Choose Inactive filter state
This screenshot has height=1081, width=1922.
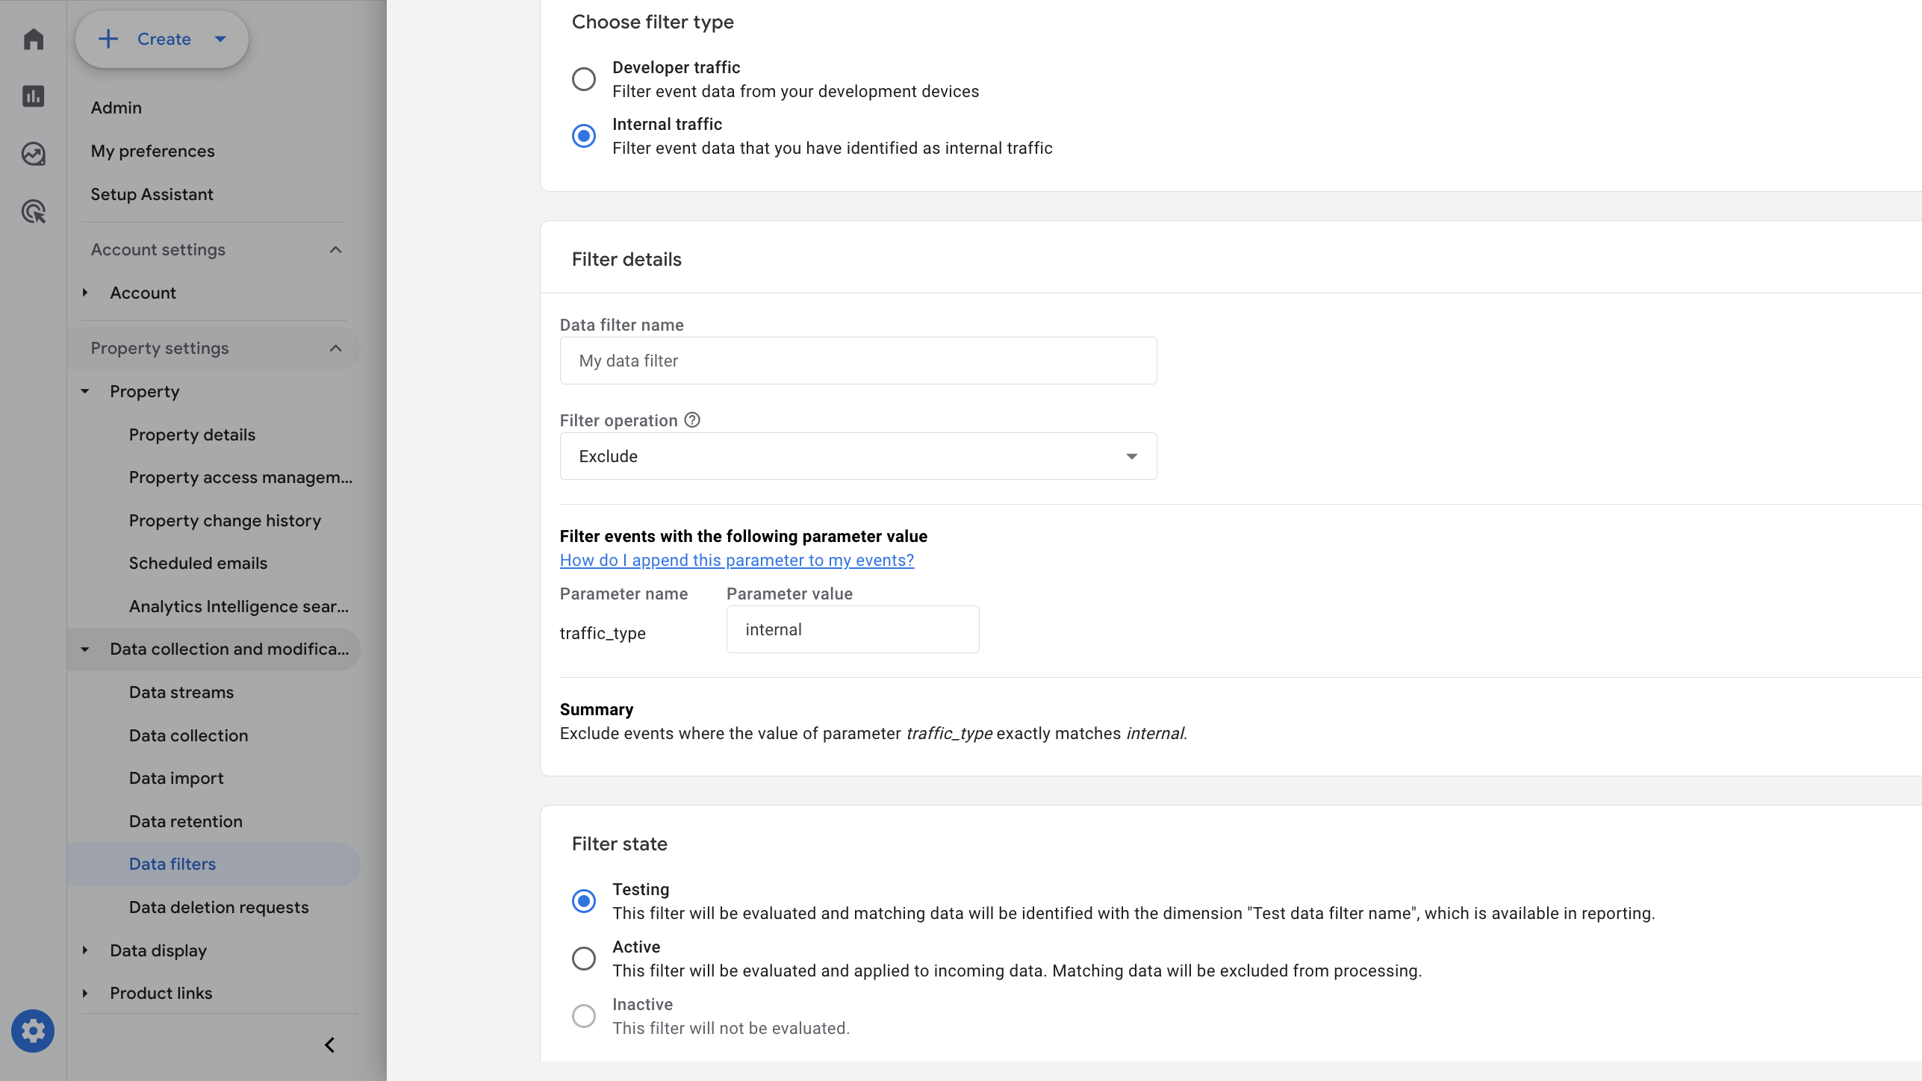(584, 1016)
